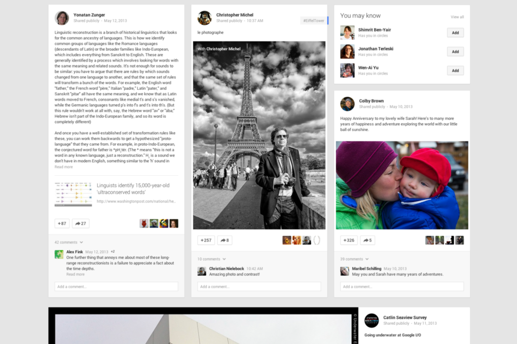Open Yonatan Zunger's profile avatar

[x=62, y=18]
